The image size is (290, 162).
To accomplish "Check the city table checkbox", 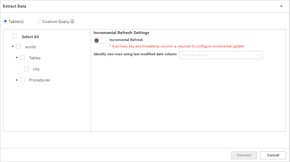I will click(26, 69).
